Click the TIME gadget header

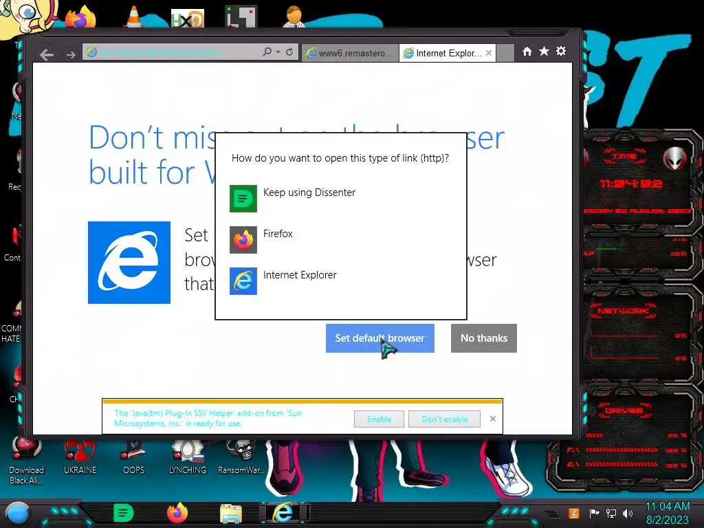click(x=624, y=156)
